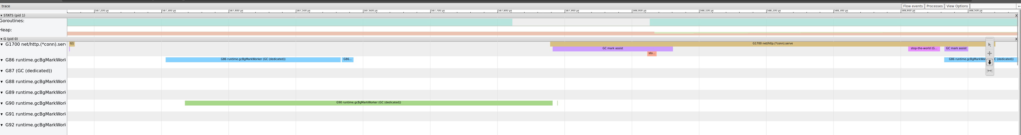Click the orange 'sto...' slice under GC mark assist
Screen dimensions: 1021x135
pos(652,54)
